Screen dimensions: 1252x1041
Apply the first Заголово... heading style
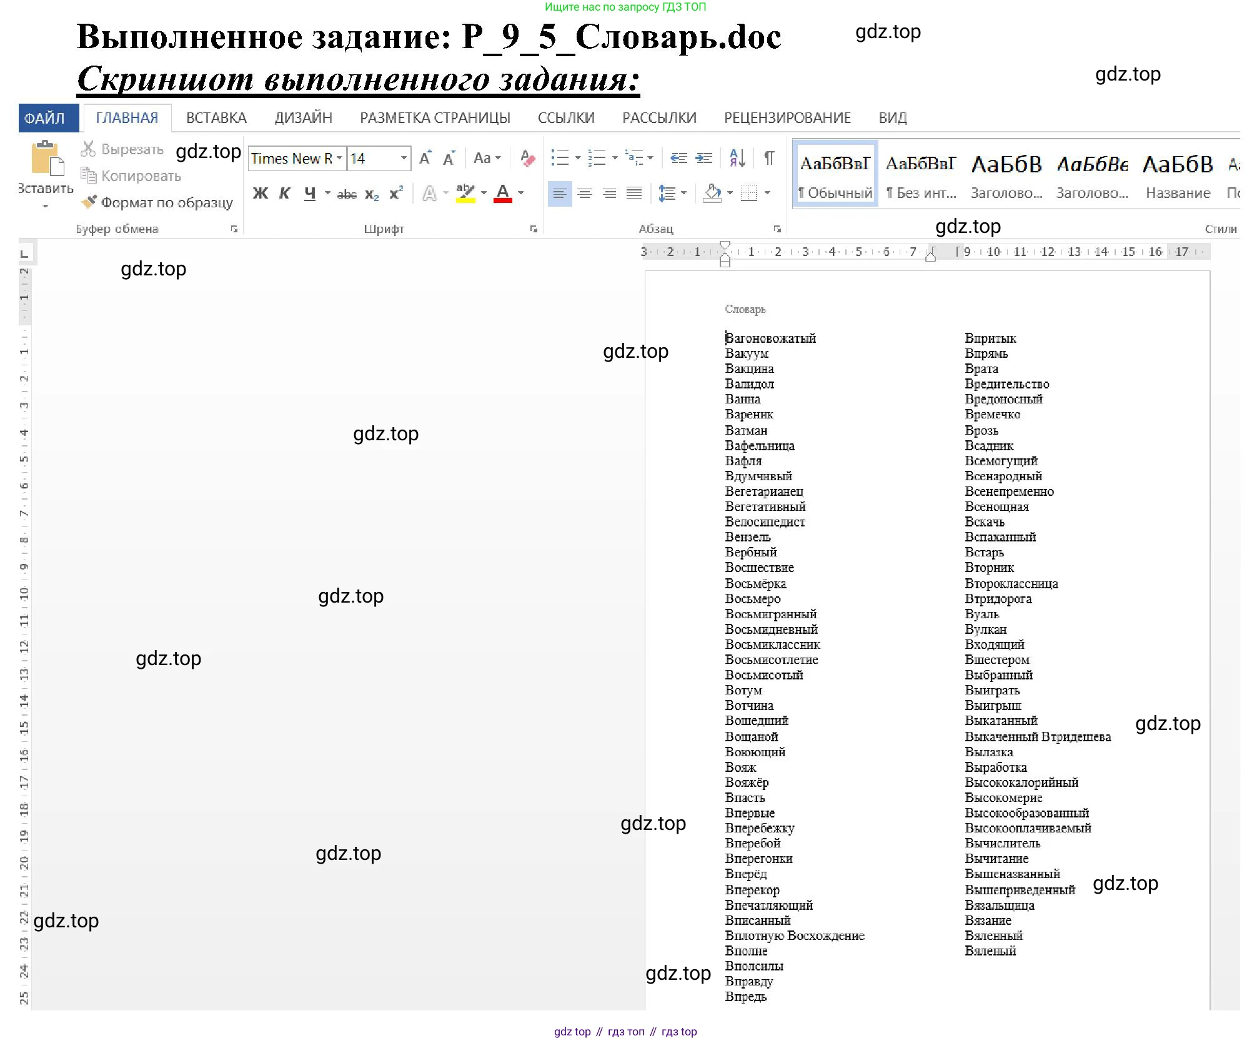click(x=1006, y=175)
